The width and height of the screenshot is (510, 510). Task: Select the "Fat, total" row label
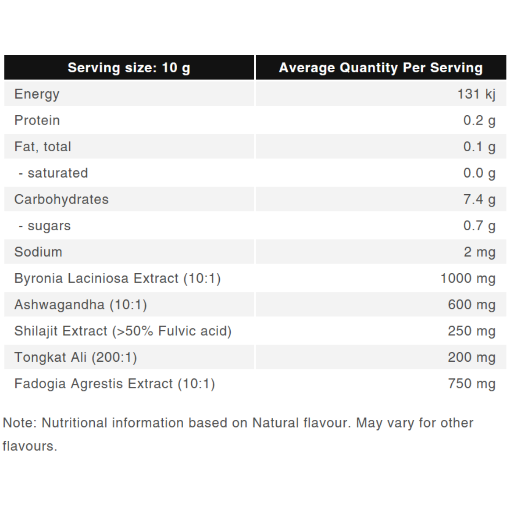(x=42, y=147)
